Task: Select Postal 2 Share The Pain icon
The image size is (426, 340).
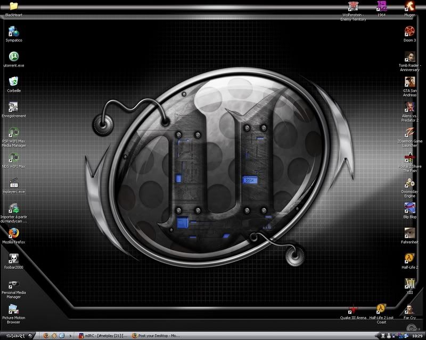Action: tap(409, 163)
